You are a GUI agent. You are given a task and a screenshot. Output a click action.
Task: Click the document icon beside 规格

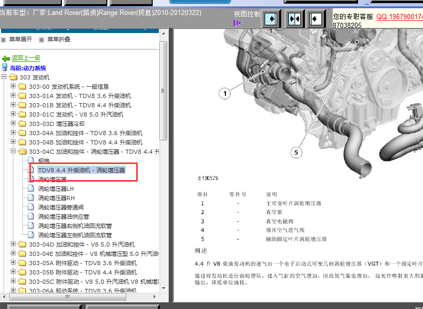click(x=31, y=160)
